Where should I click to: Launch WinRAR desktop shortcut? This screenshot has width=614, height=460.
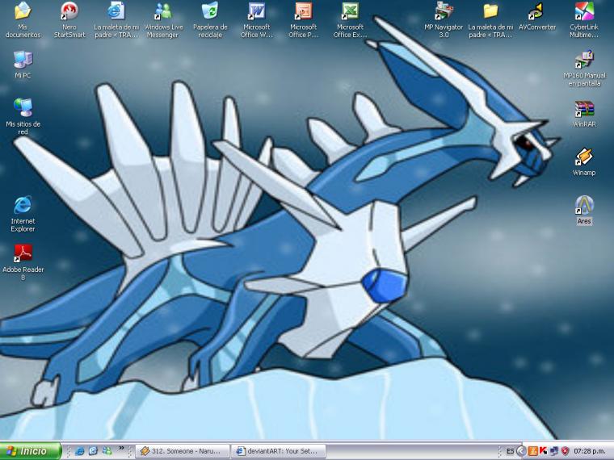[584, 114]
